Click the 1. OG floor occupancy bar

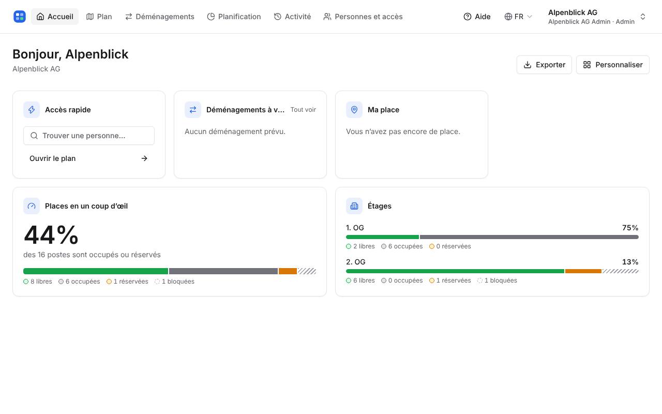point(492,237)
